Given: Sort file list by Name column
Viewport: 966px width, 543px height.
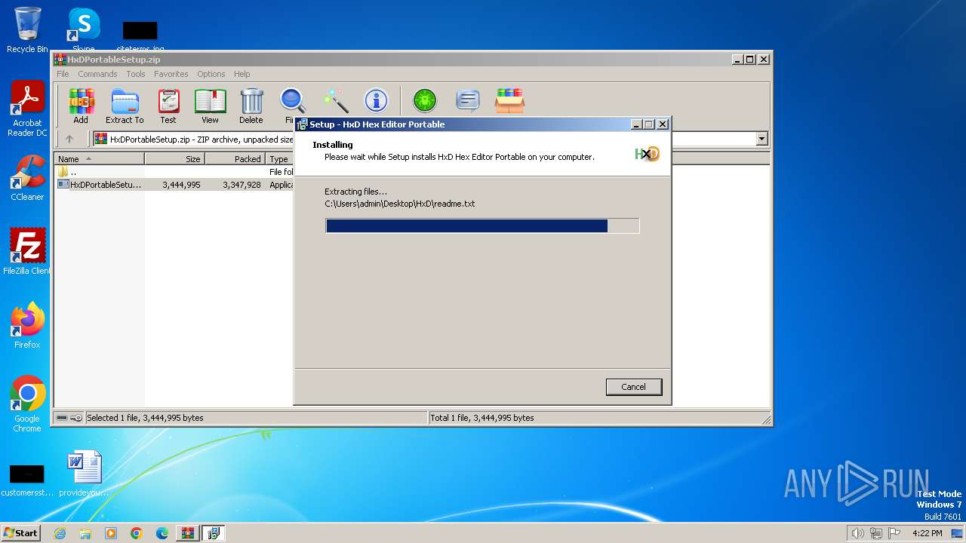Looking at the screenshot, I should pyautogui.click(x=100, y=159).
